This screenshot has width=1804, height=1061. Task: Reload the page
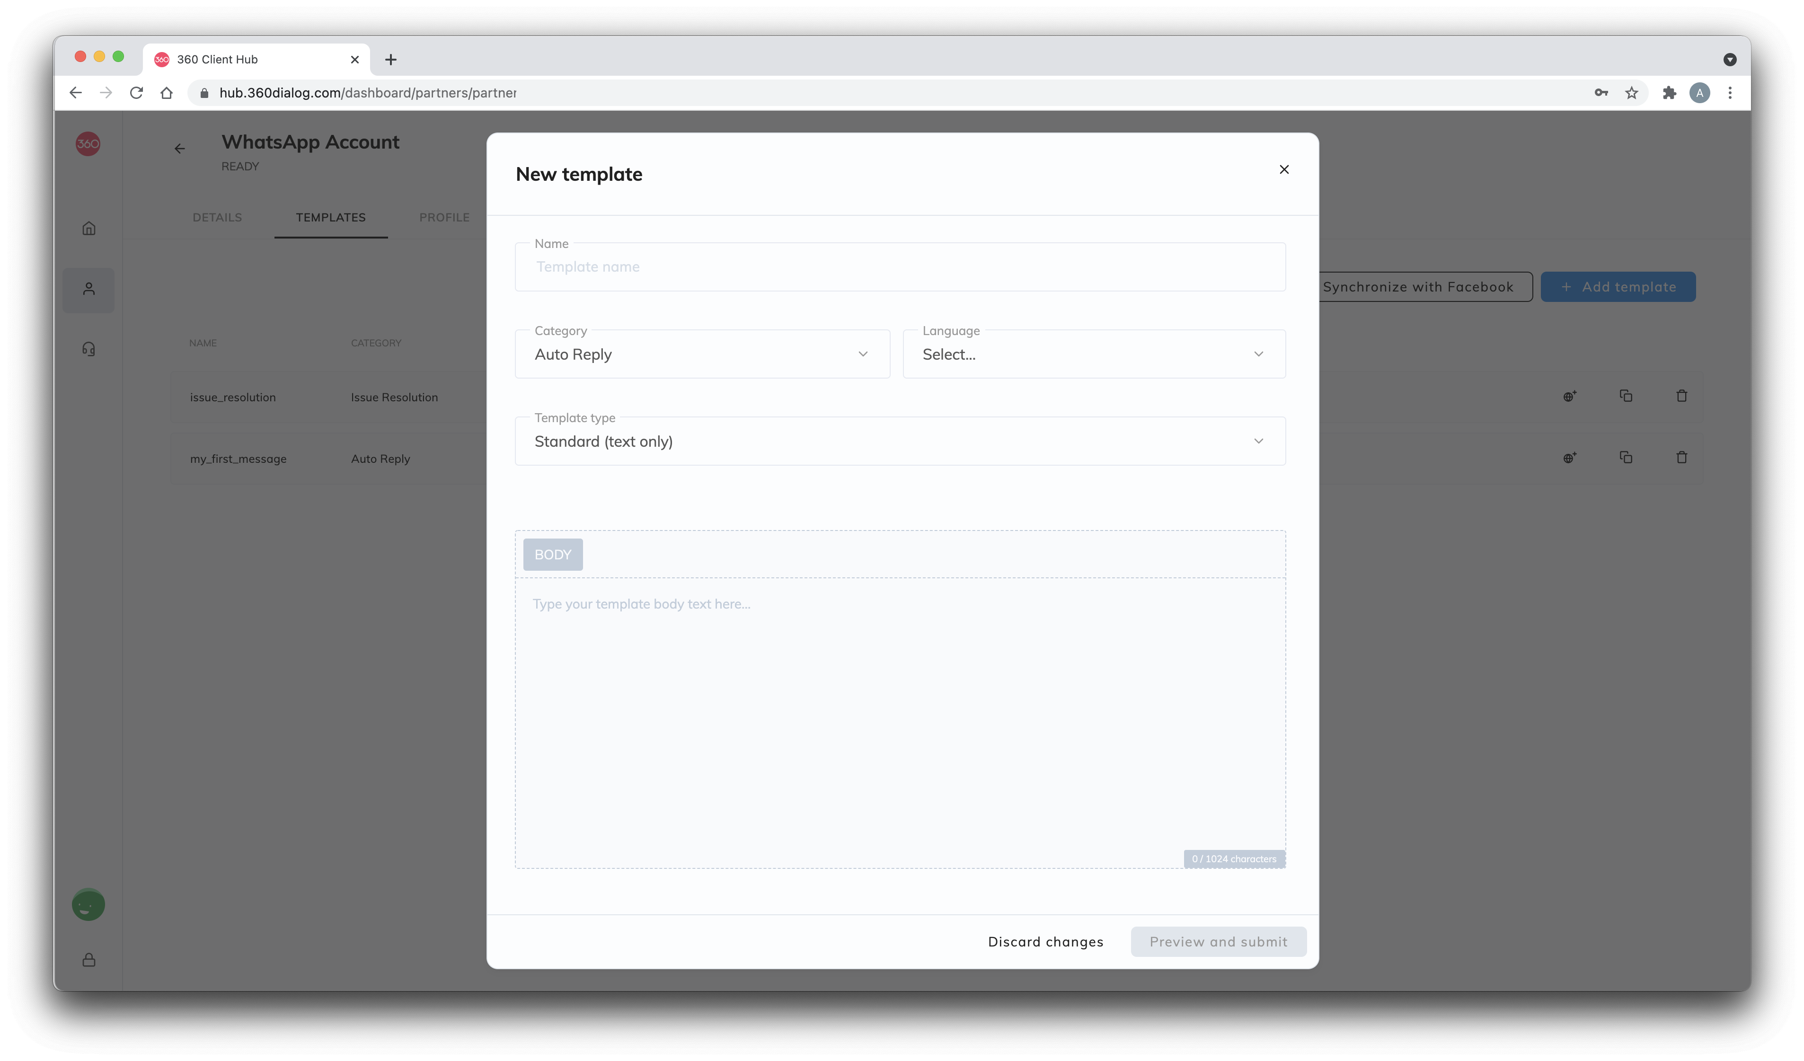pos(136,93)
